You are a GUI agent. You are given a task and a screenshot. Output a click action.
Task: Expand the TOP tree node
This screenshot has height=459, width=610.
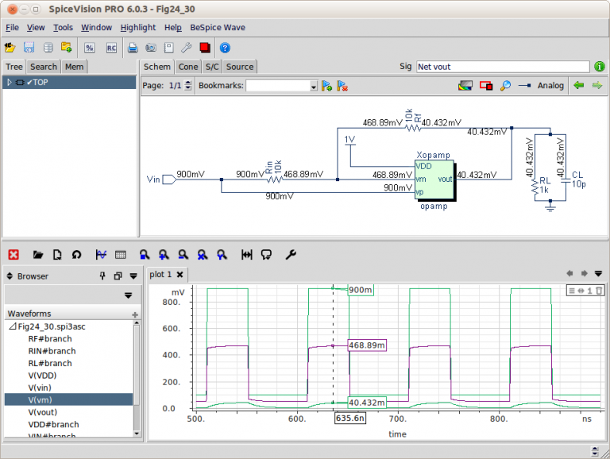click(x=10, y=82)
